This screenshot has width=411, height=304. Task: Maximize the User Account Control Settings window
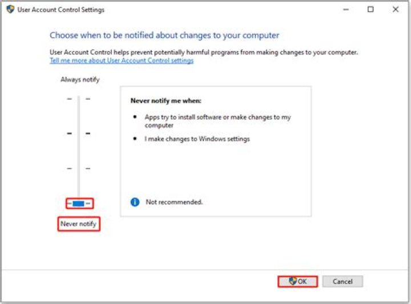tap(370, 10)
